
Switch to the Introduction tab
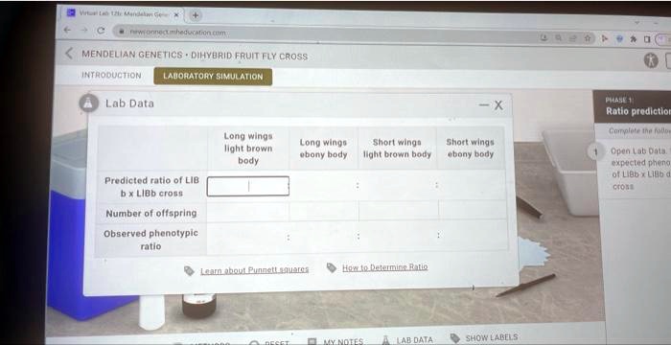(111, 76)
